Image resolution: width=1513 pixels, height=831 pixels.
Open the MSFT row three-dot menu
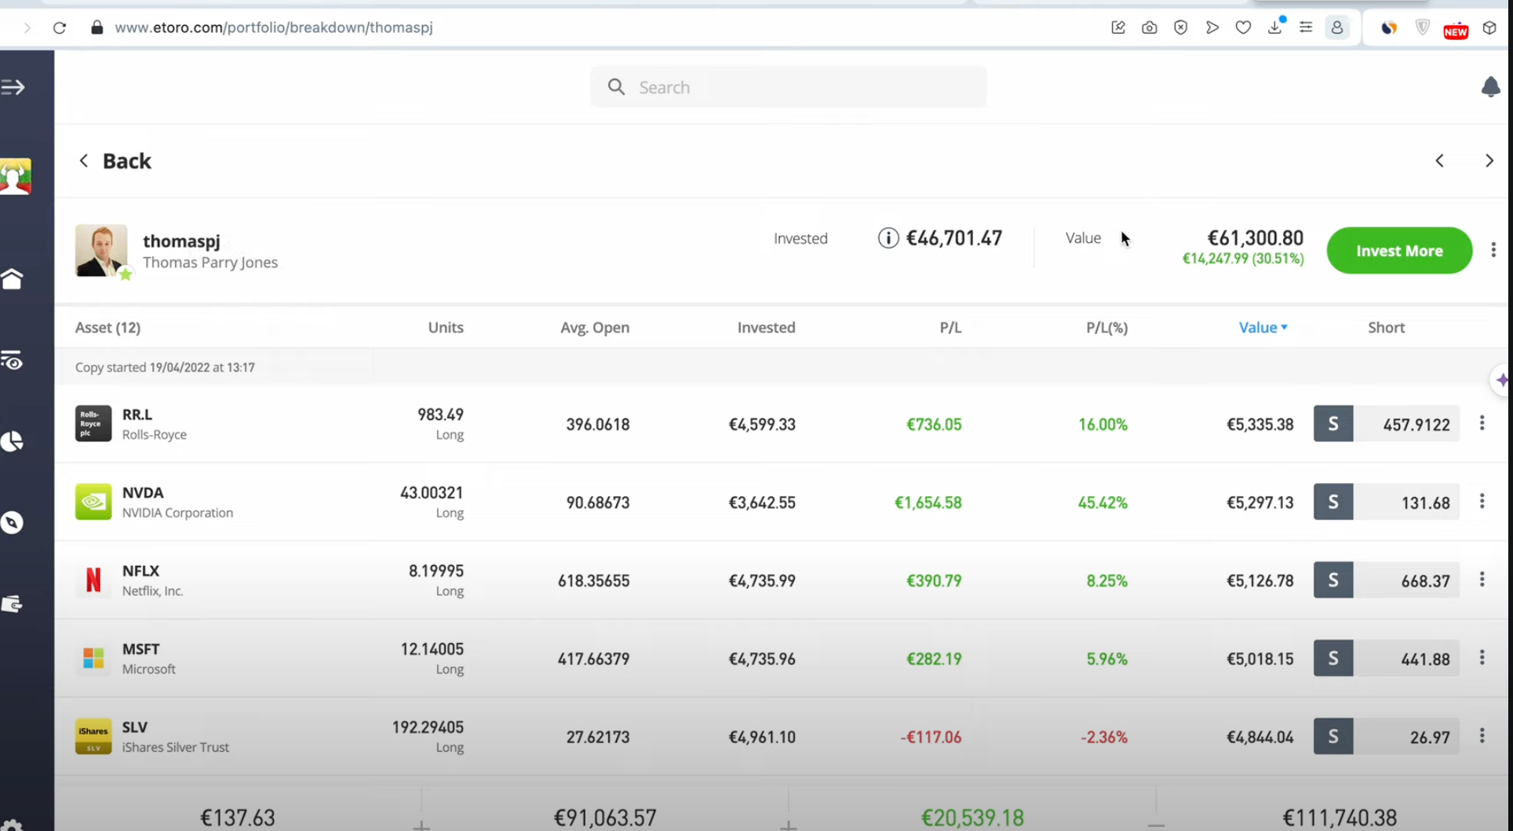(x=1482, y=658)
